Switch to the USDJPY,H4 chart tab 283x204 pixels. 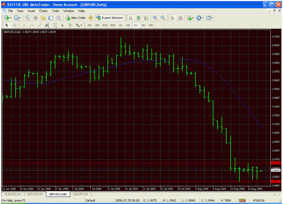pyautogui.click(x=80, y=194)
